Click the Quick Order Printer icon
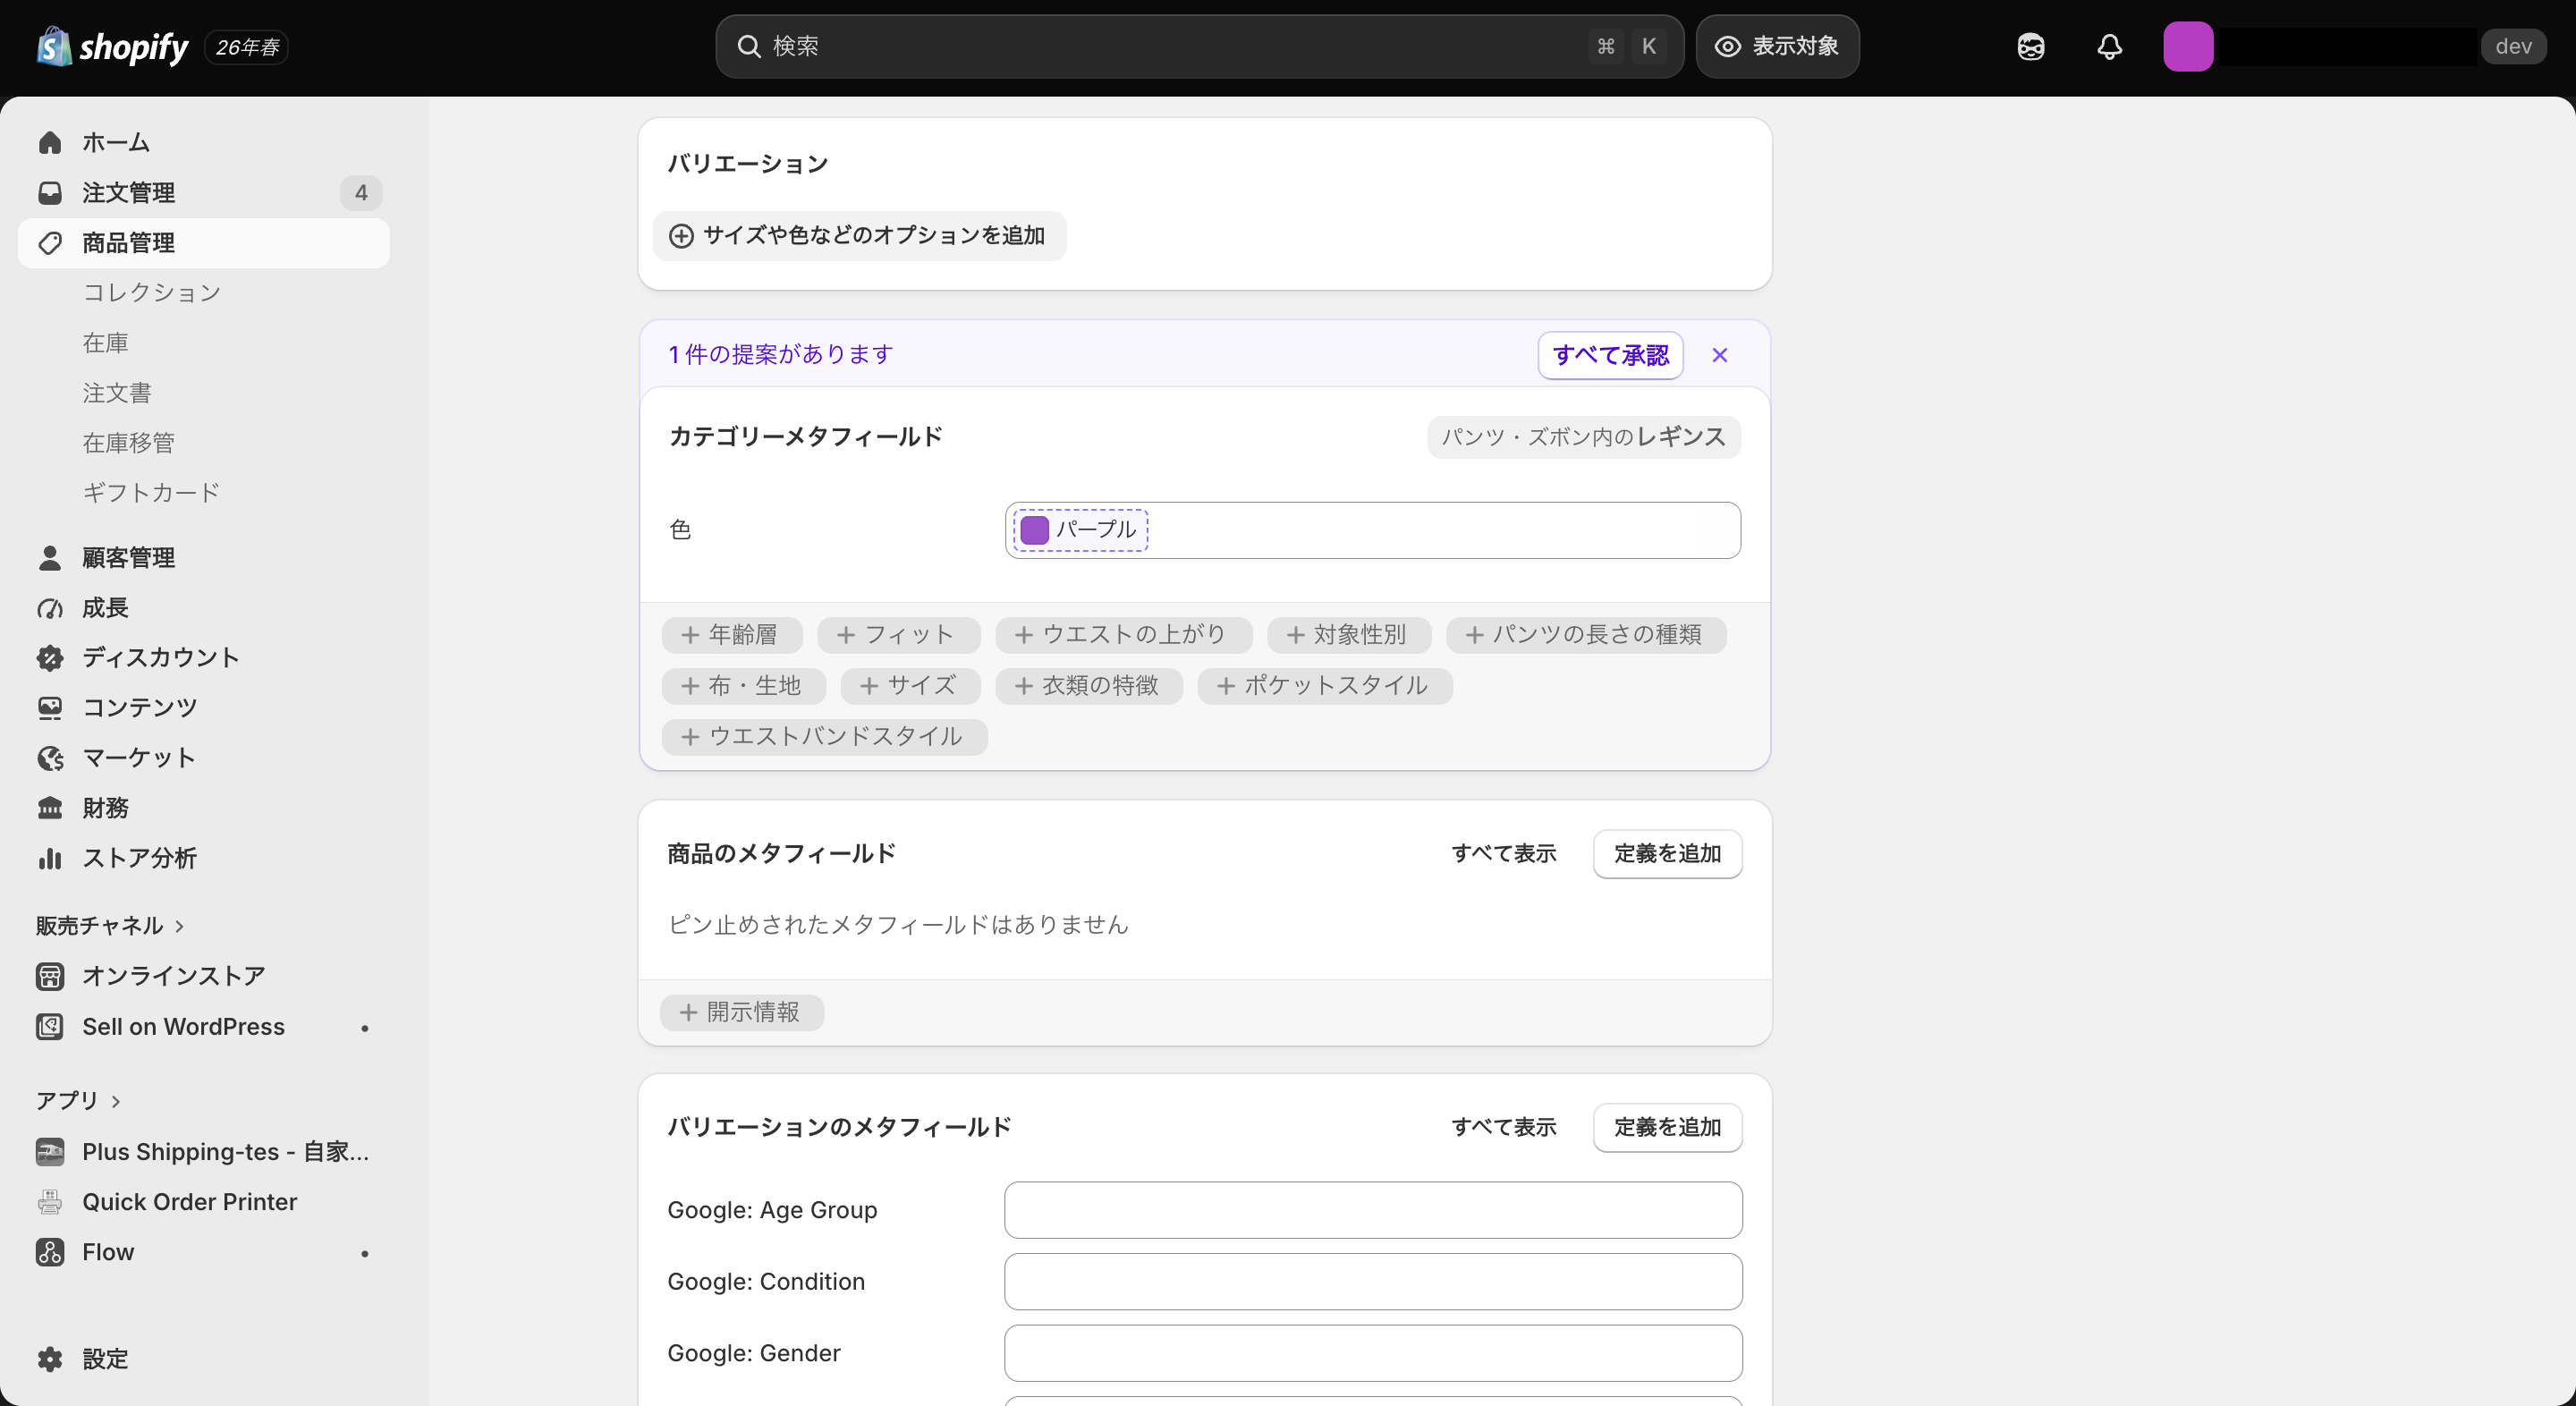This screenshot has width=2576, height=1406. coord(50,1202)
